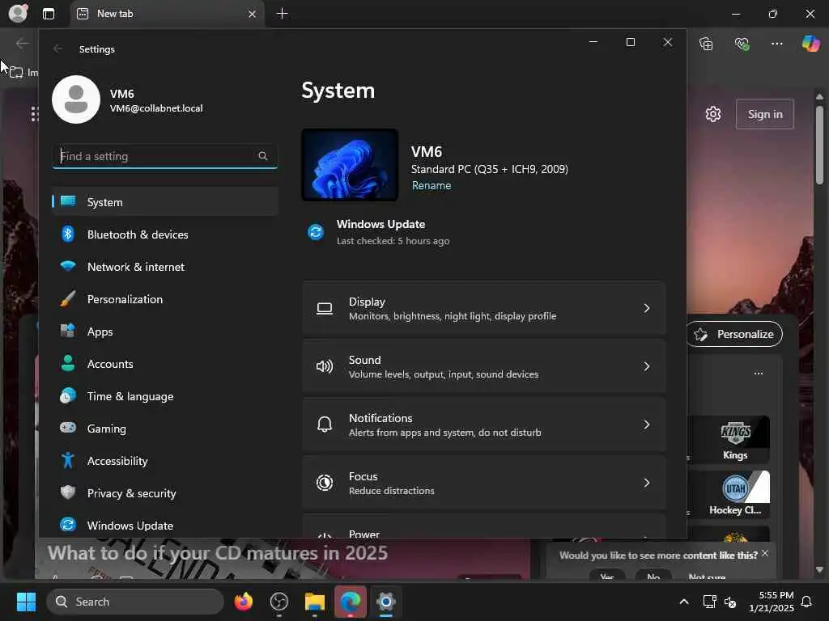Open Time & language settings
The width and height of the screenshot is (829, 621).
click(165, 396)
